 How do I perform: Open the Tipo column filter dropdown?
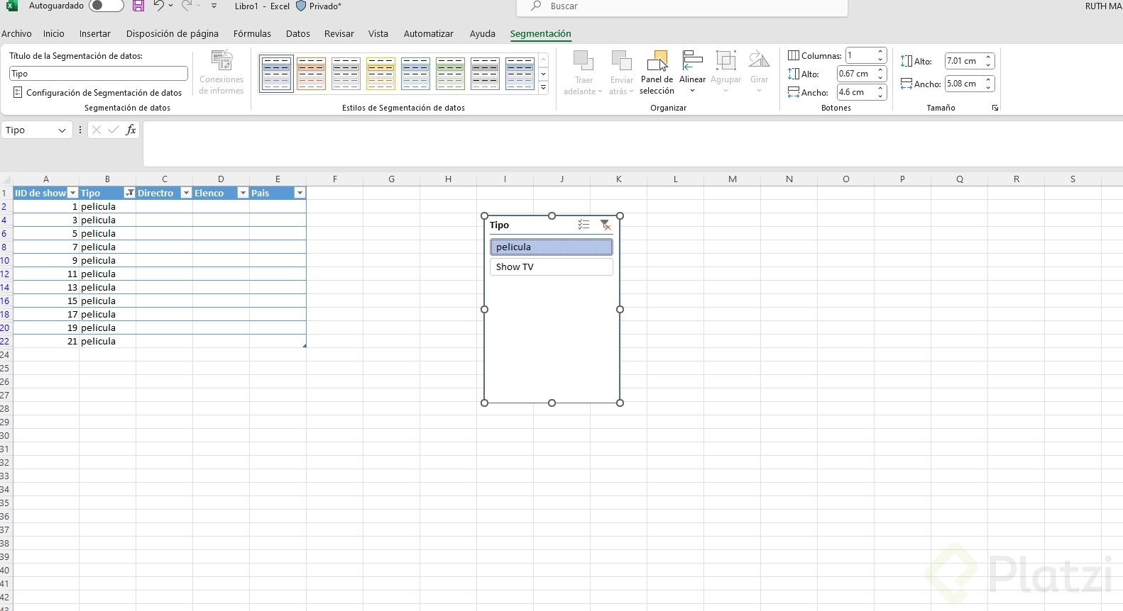pos(129,193)
